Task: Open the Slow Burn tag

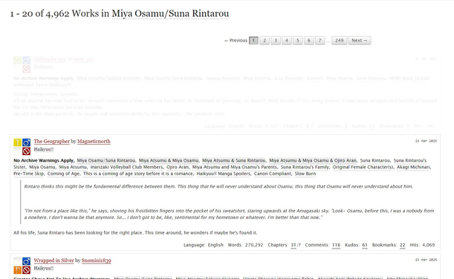Action: 305,174
